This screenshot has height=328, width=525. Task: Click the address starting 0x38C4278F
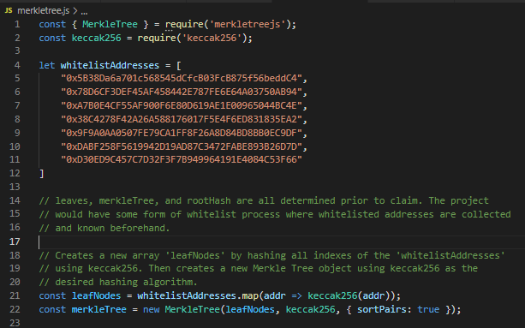[x=182, y=120]
